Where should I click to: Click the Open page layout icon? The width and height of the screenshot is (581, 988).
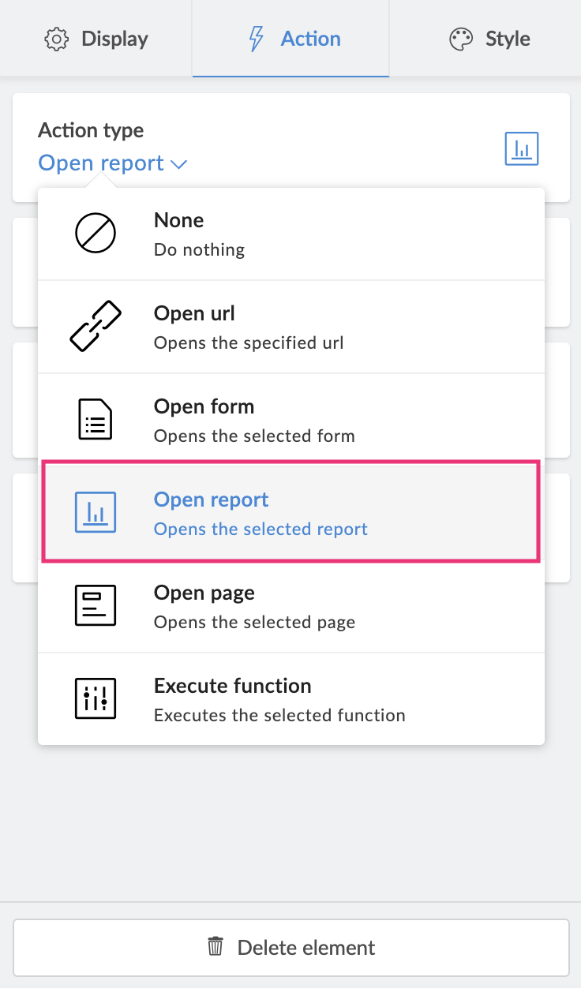[x=96, y=605]
